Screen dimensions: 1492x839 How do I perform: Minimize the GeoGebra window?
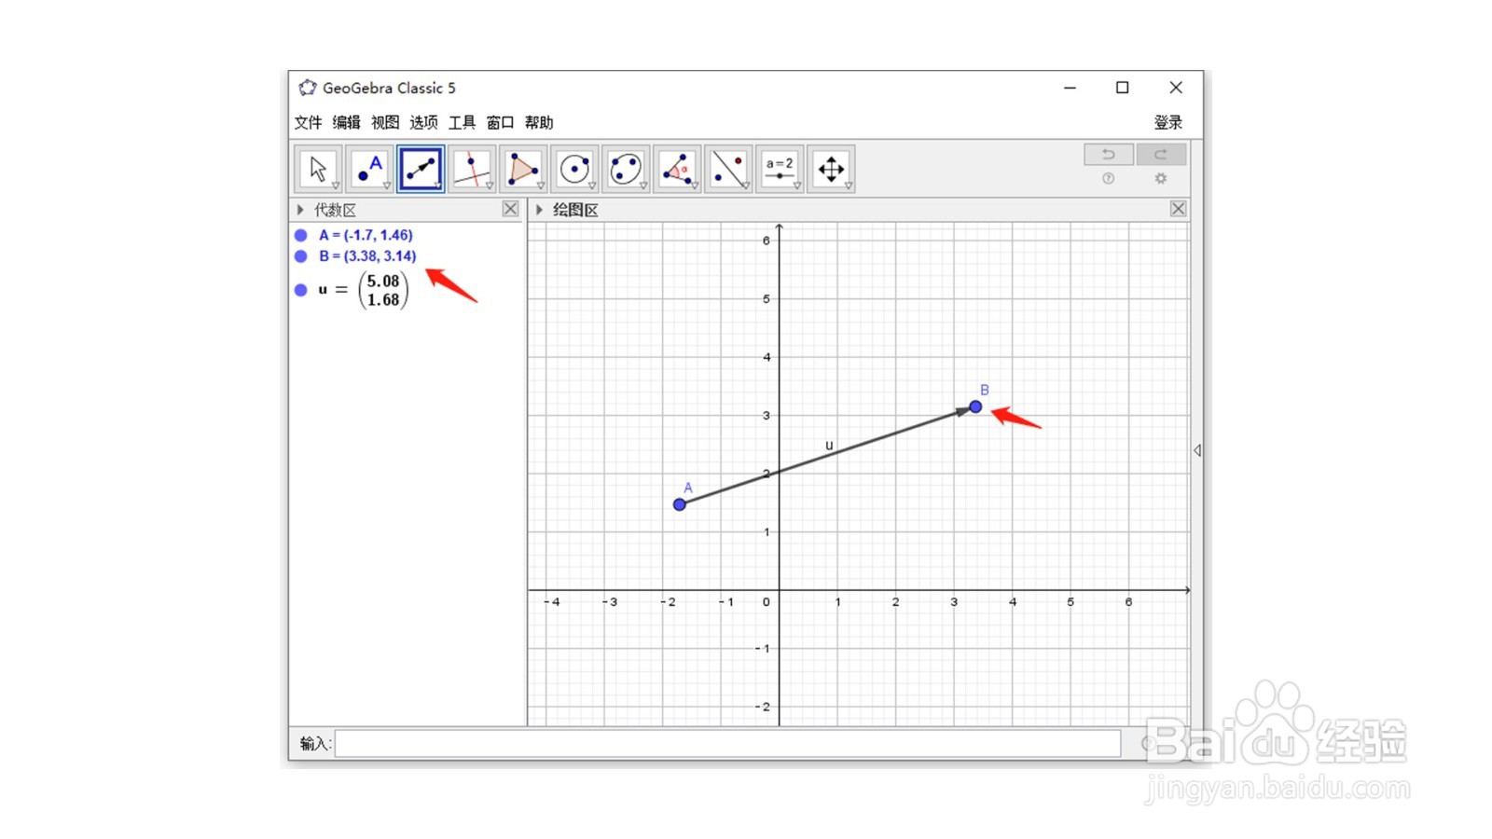click(1070, 88)
